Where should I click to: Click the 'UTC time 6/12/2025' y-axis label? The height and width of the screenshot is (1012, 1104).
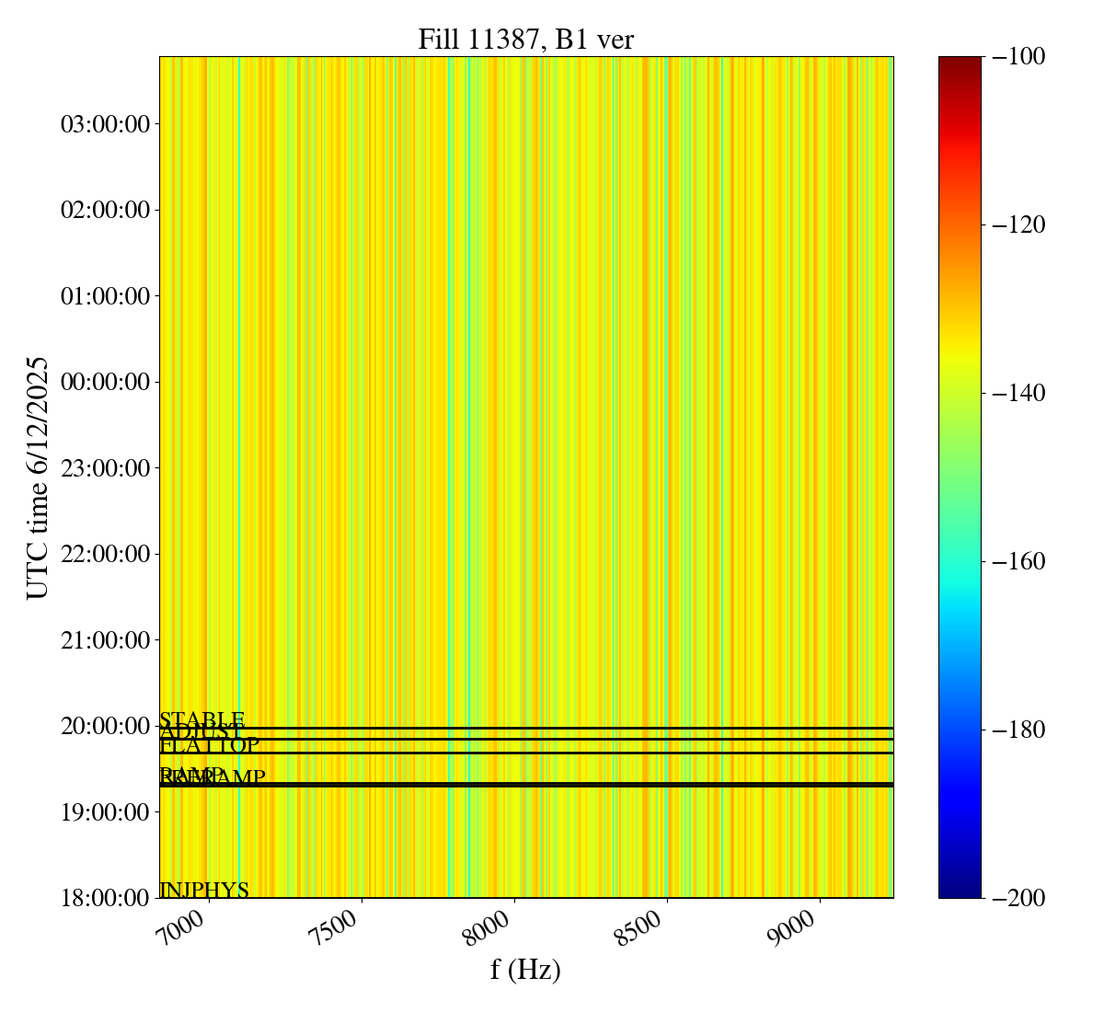[x=37, y=477]
